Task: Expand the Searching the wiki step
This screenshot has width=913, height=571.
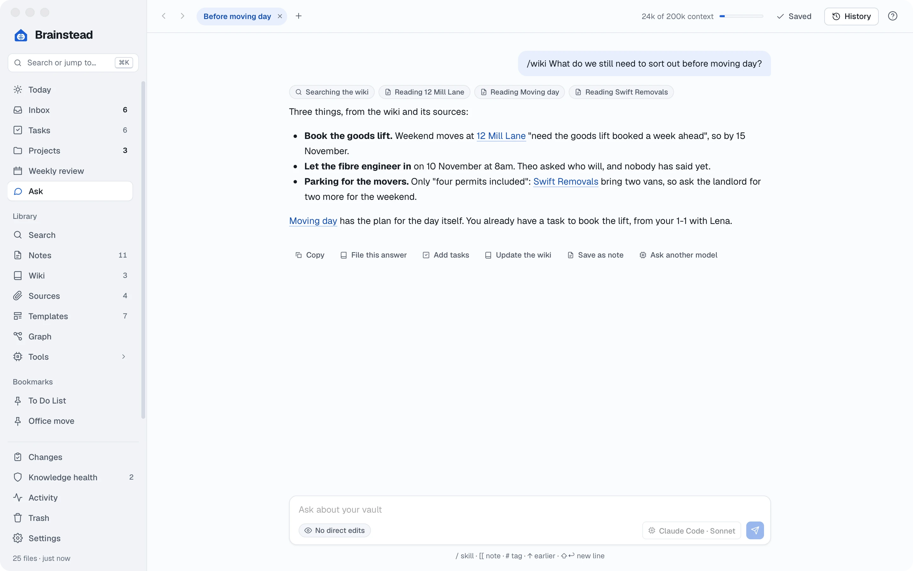Action: [x=332, y=92]
